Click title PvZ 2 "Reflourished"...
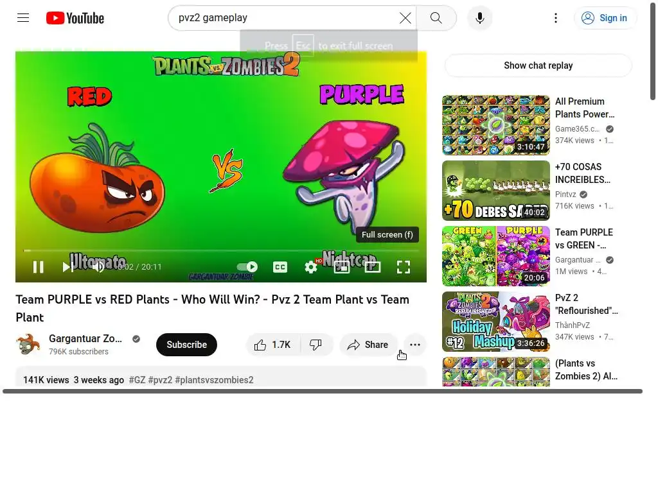The image size is (658, 493). pos(586,304)
